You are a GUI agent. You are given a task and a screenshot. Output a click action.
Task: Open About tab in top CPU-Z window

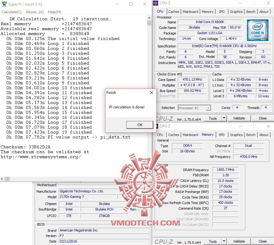[x=264, y=12]
